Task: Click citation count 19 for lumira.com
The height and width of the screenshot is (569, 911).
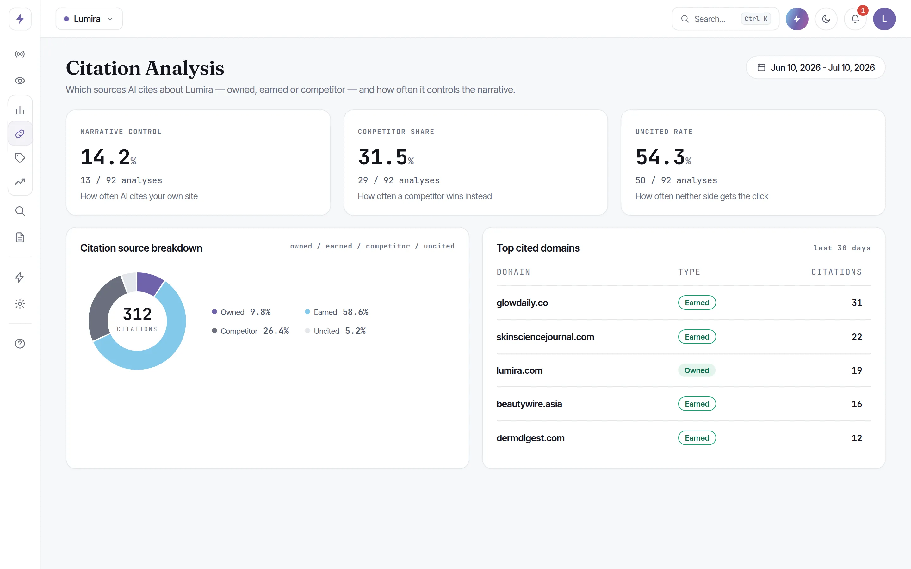Action: [857, 370]
